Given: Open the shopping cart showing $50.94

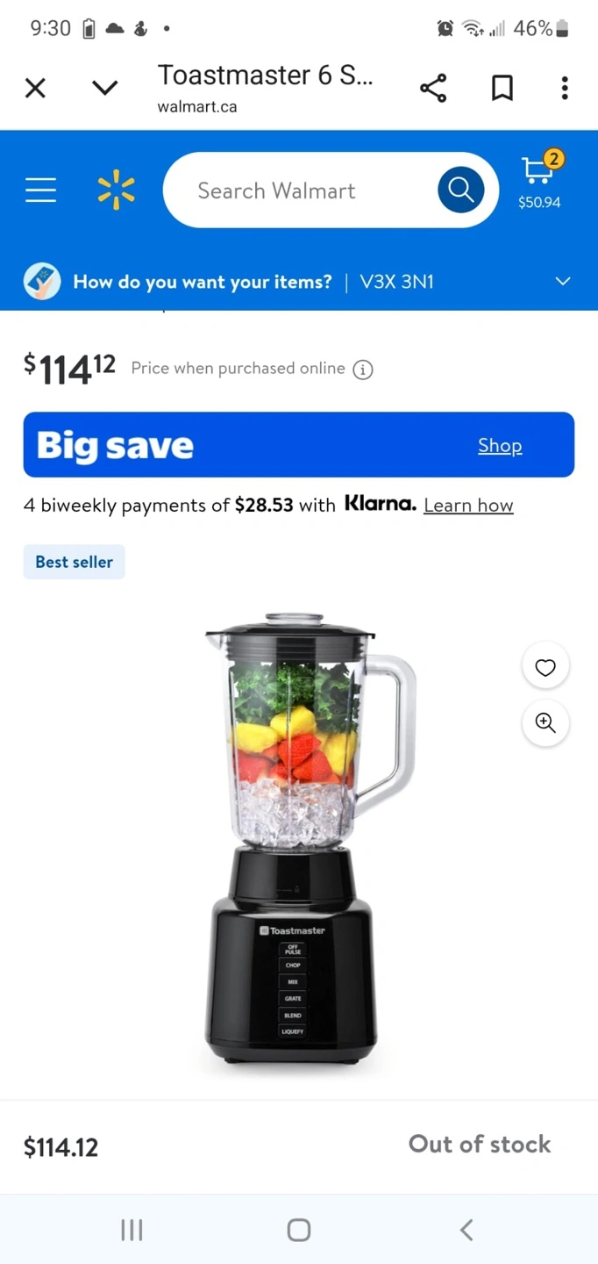Looking at the screenshot, I should tap(539, 179).
